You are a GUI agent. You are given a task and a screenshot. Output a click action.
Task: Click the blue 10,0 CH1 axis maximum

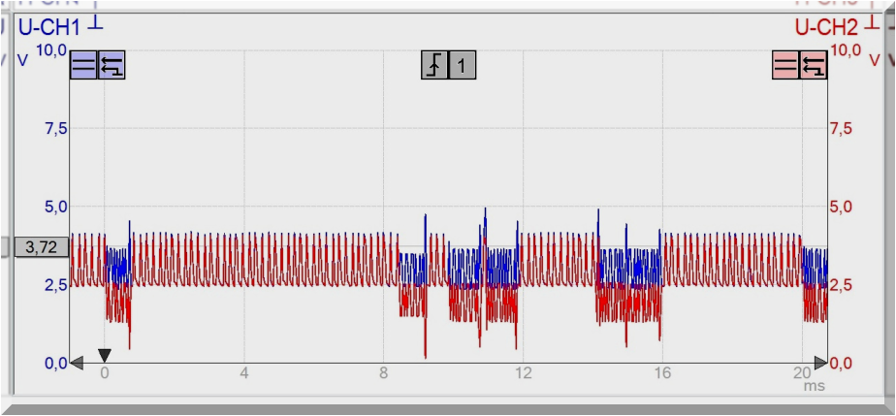click(50, 50)
